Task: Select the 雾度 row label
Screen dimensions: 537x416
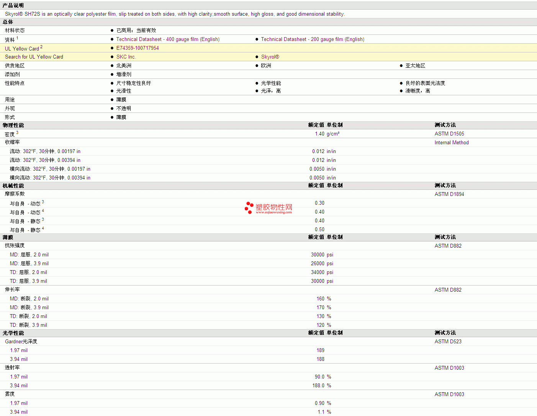Action: pyautogui.click(x=10, y=394)
